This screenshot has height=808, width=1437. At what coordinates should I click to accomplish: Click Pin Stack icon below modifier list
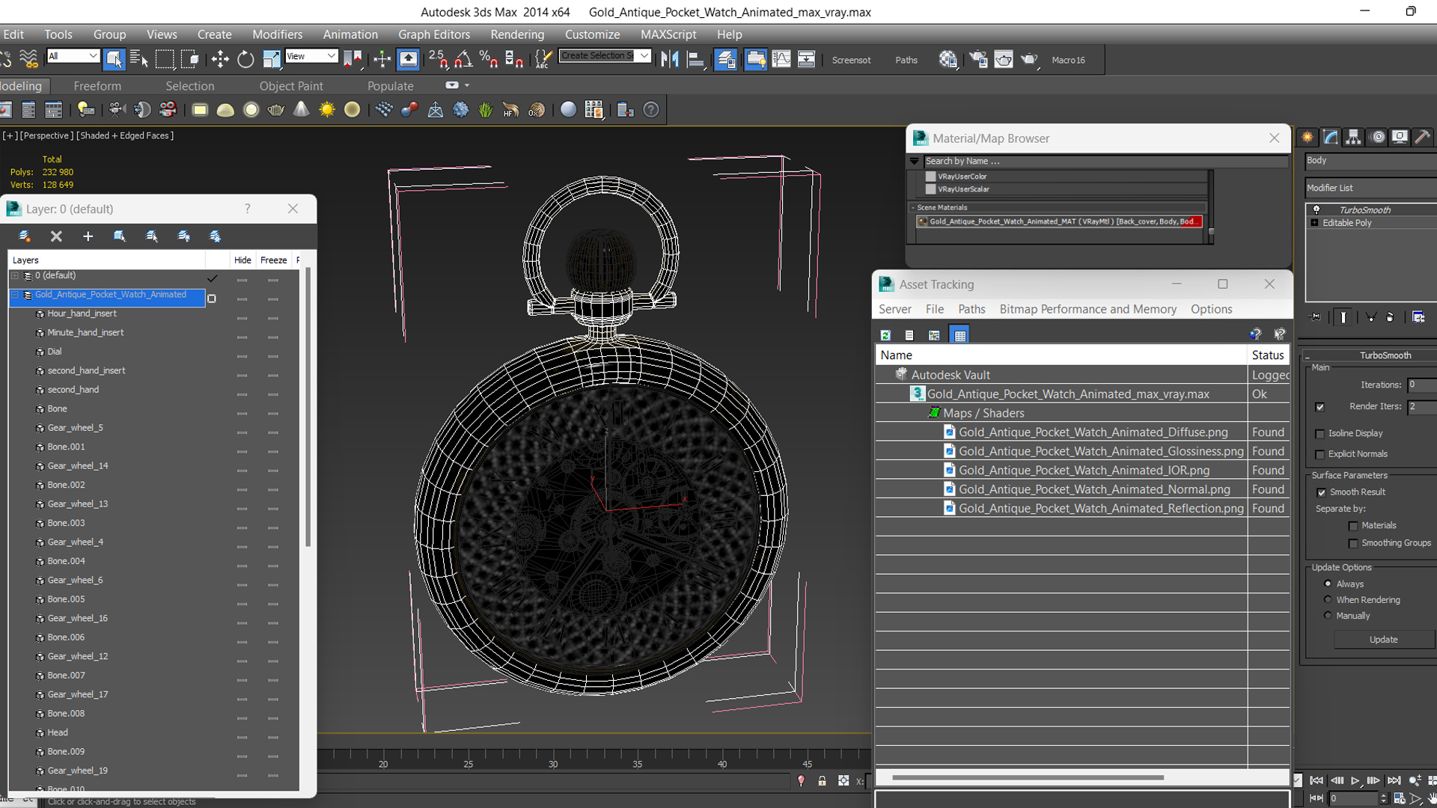pyautogui.click(x=1315, y=317)
